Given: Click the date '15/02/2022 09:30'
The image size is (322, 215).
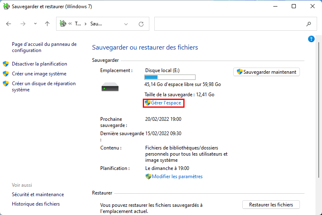Looking at the screenshot, I should point(163,134).
